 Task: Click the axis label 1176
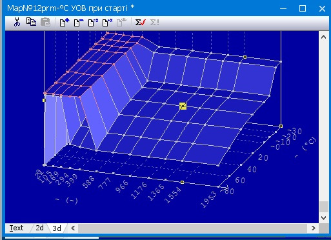[139, 190]
